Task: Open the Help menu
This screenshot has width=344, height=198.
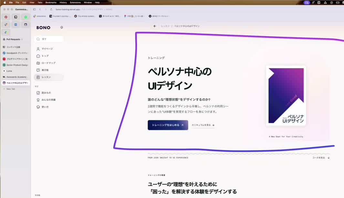Action: tap(97, 2)
